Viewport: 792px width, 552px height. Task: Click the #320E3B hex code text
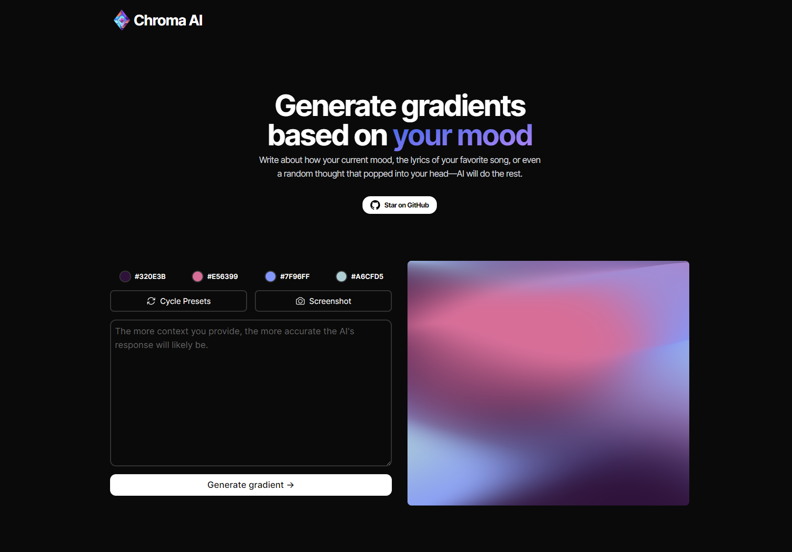pyautogui.click(x=150, y=276)
